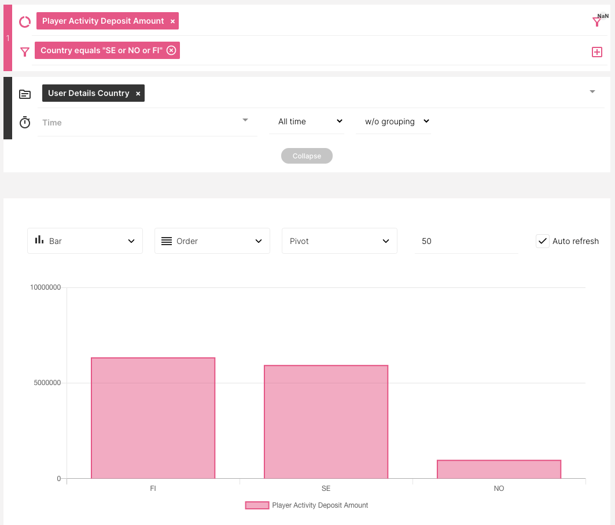Remove Player Activity Deposit Amount metric tag
The width and height of the screenshot is (615, 525).
[172, 21]
